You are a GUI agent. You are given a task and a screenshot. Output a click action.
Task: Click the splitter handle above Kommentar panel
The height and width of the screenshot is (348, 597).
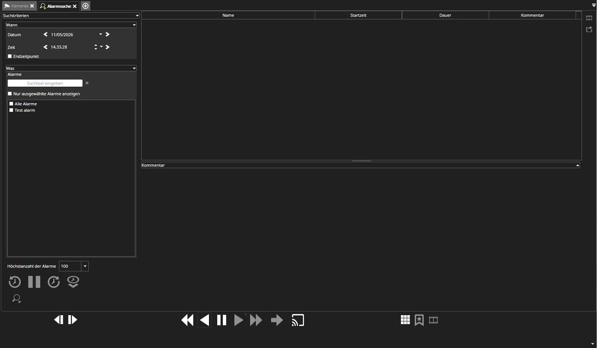(362, 161)
